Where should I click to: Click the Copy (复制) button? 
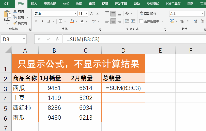coord(19,17)
